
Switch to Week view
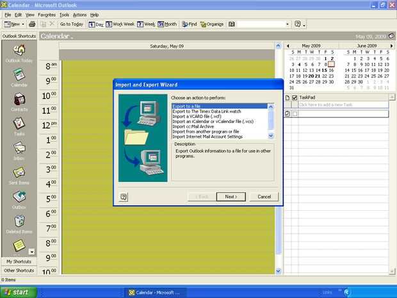146,24
